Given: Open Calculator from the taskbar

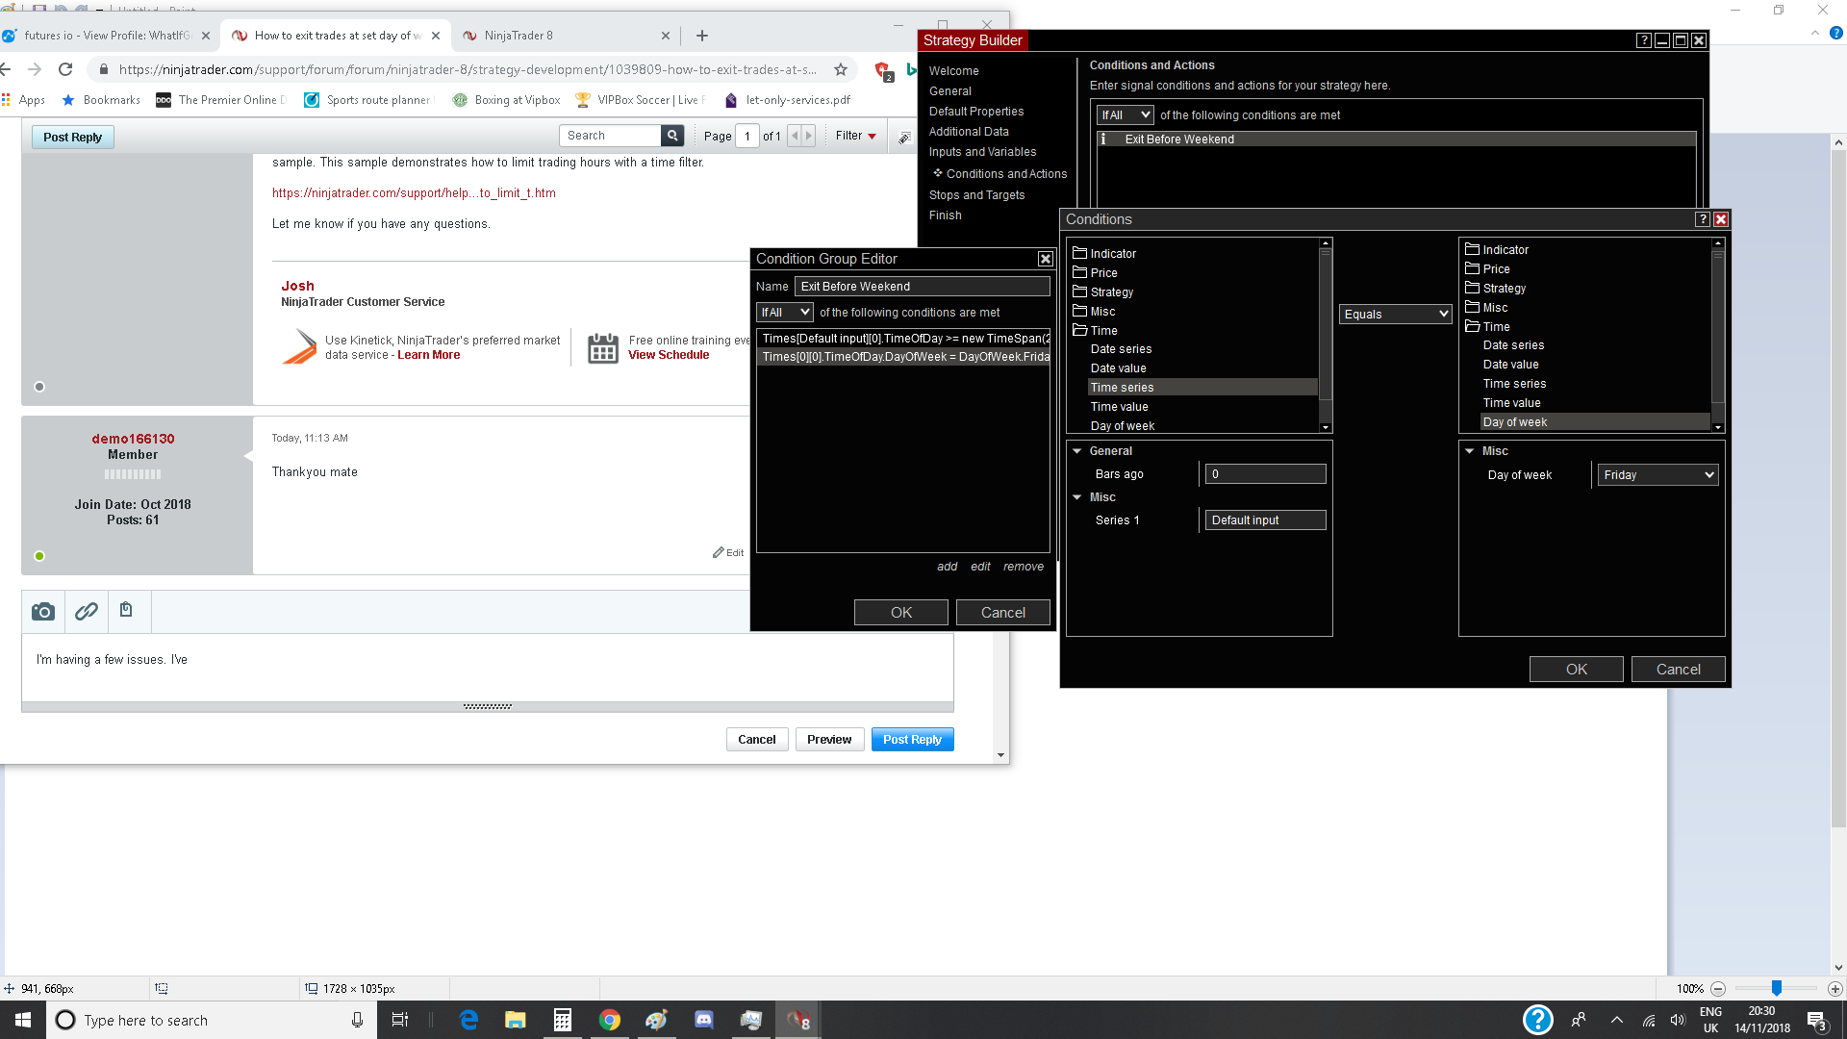Looking at the screenshot, I should point(563,1020).
